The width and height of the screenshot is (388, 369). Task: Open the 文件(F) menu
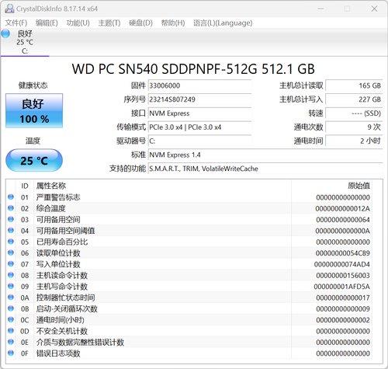[16, 23]
